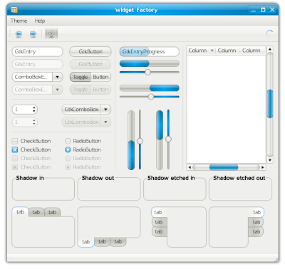Click the second inverted horizontal slider knob

[x=151, y=97]
